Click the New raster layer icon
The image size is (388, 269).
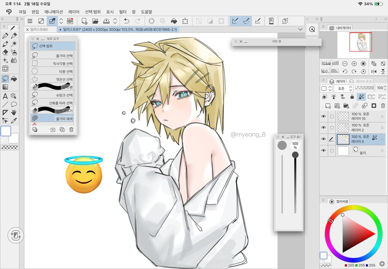pos(328,105)
